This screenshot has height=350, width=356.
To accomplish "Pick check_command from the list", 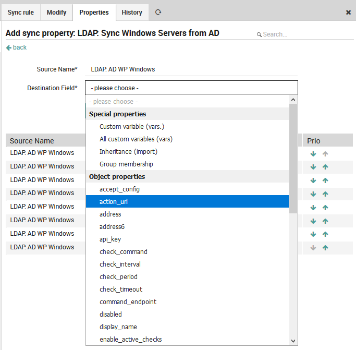I will [124, 252].
